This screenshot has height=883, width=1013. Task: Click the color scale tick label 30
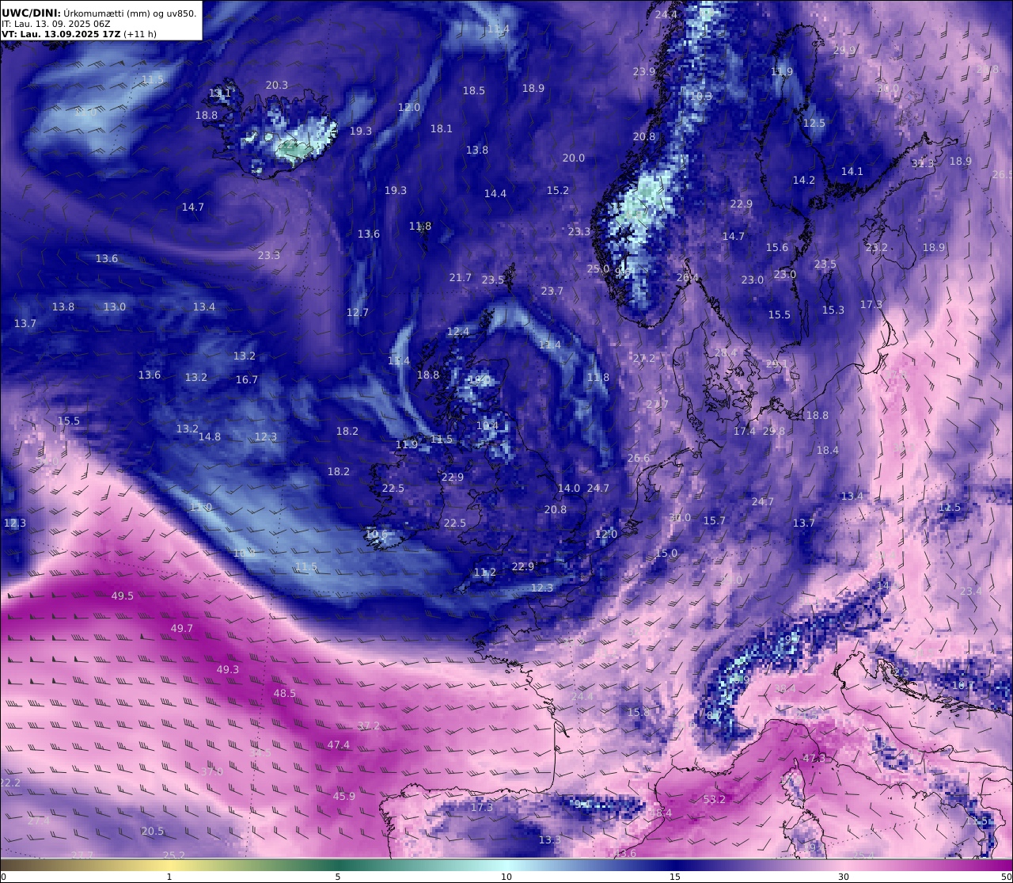[844, 876]
